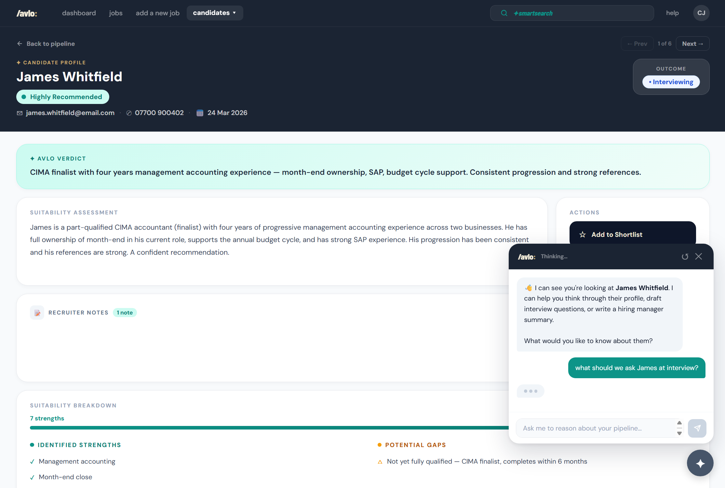Viewport: 725px width, 488px height.
Task: Click the typing indicator dots
Action: click(x=530, y=391)
